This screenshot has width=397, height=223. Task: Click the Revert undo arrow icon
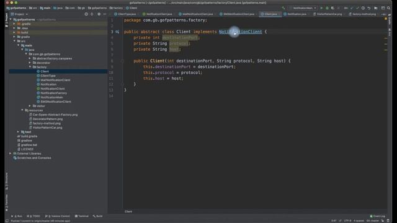click(x=369, y=8)
